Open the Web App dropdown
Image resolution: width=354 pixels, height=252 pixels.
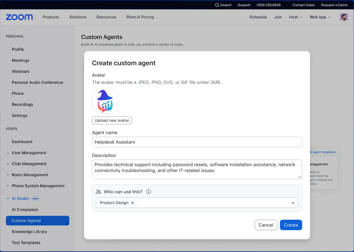tap(320, 17)
